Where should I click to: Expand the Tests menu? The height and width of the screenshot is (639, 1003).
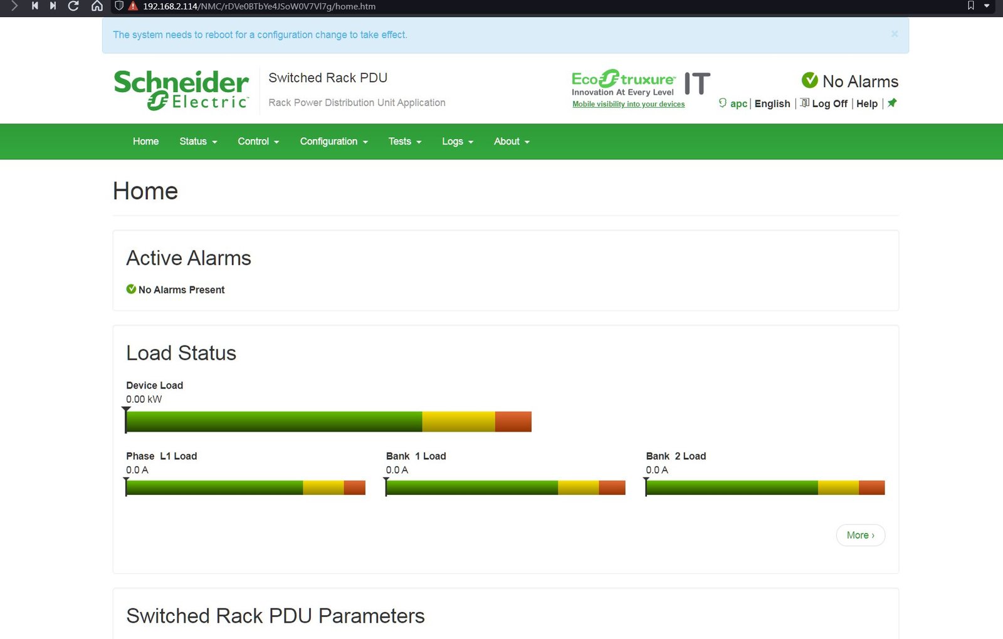405,142
